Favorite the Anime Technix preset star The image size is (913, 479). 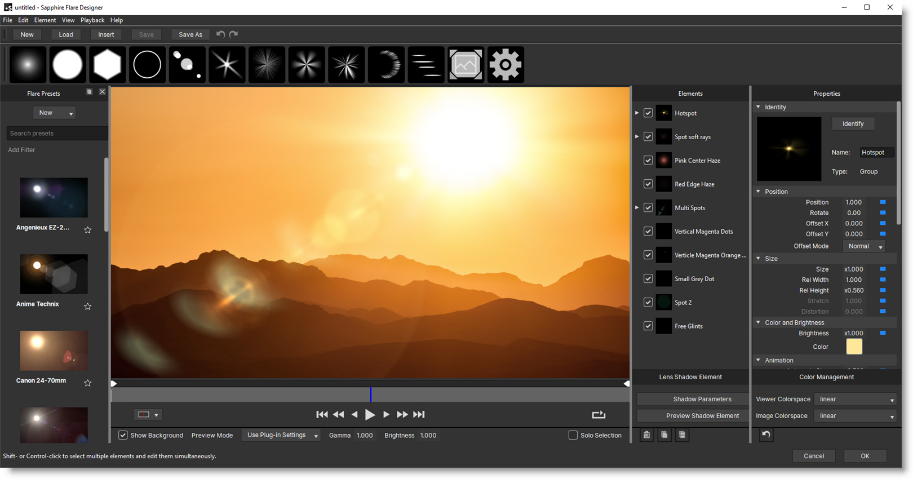(88, 307)
